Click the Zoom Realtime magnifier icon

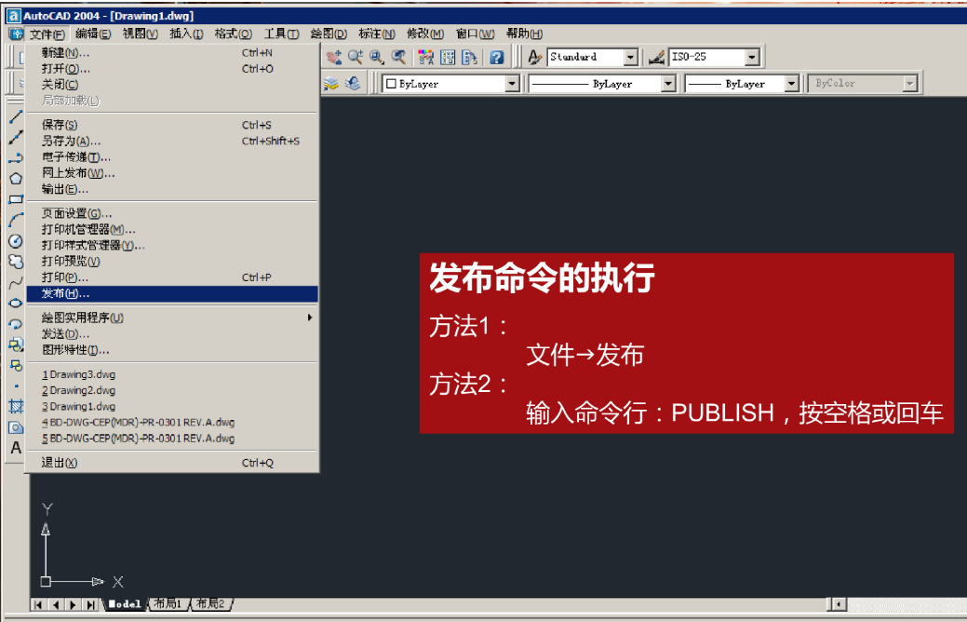pos(356,58)
